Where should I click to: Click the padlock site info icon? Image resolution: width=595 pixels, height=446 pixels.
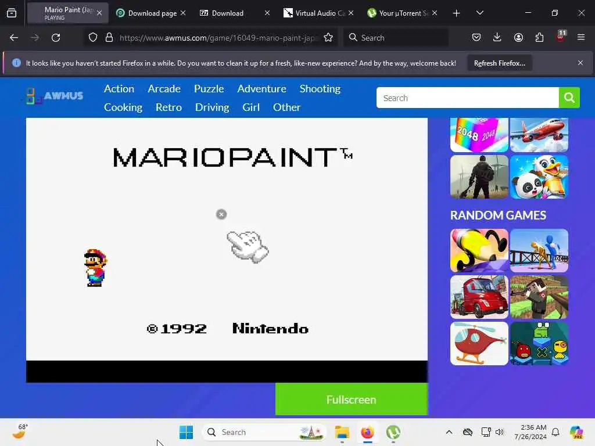tap(109, 38)
